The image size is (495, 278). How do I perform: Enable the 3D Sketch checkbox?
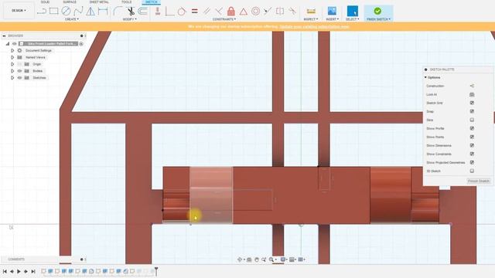point(472,171)
